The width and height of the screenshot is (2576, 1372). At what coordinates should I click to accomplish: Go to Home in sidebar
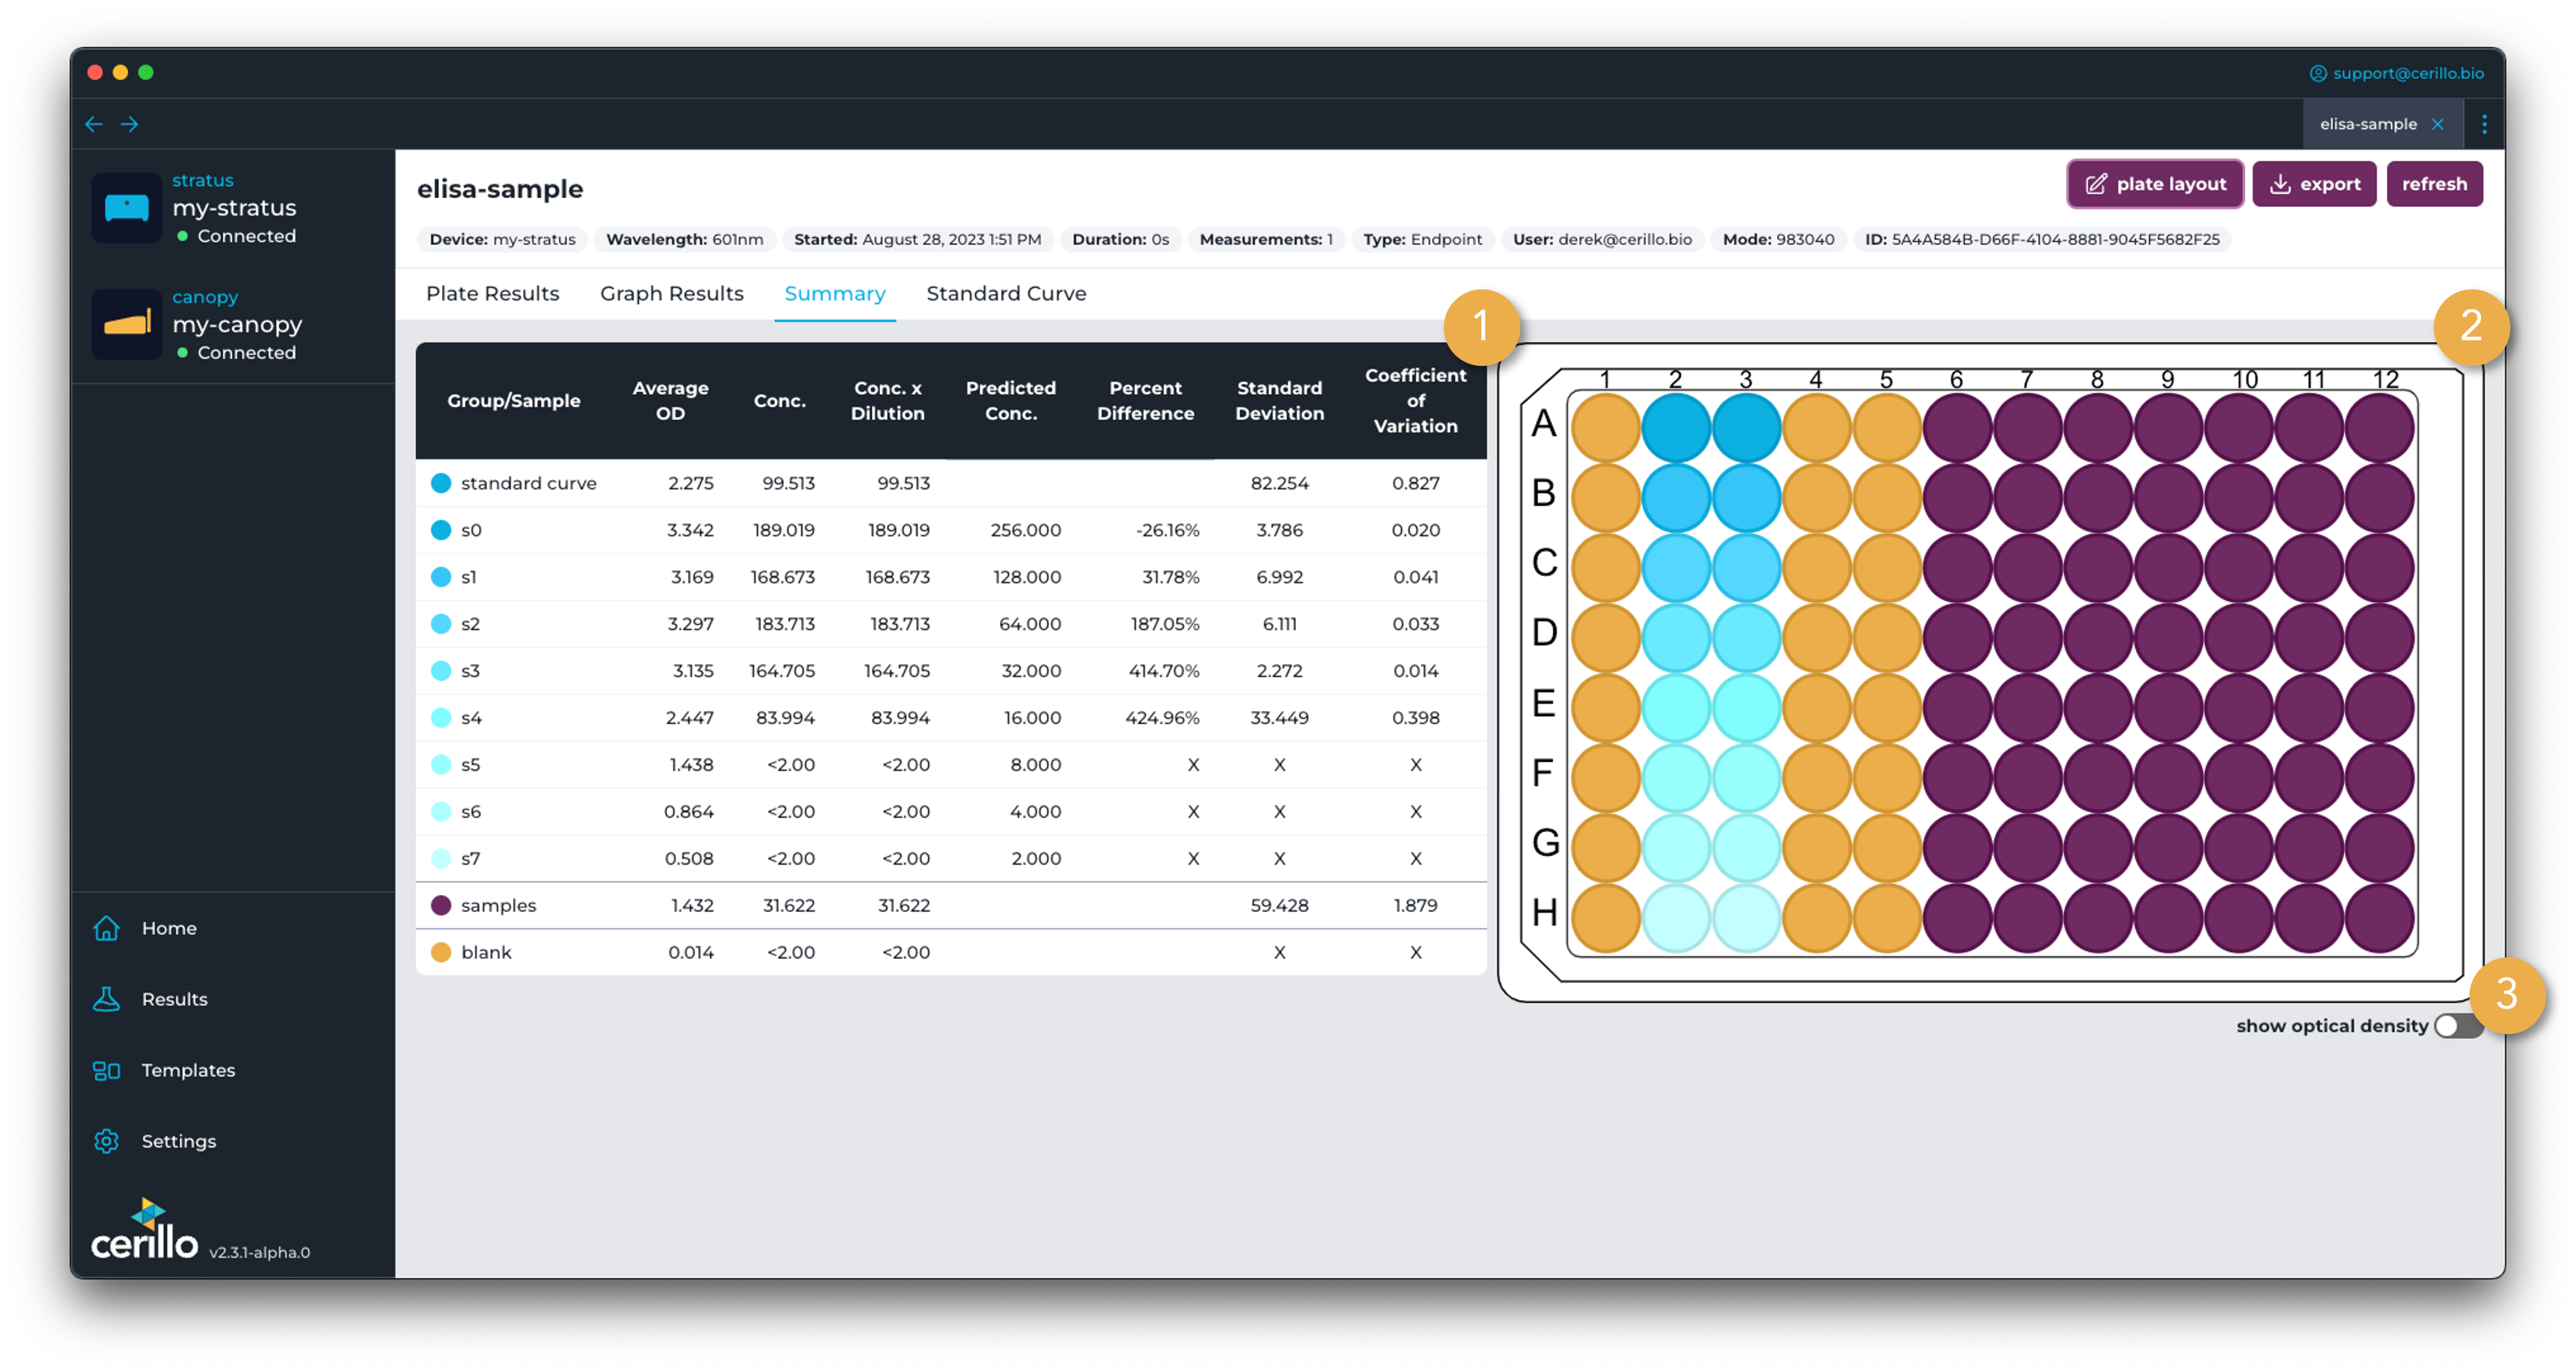(168, 928)
